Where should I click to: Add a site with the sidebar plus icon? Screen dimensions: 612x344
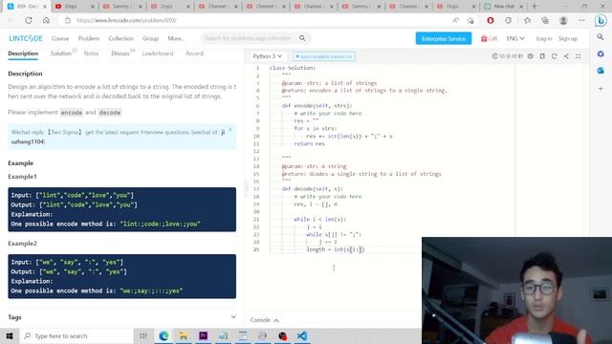point(601,89)
